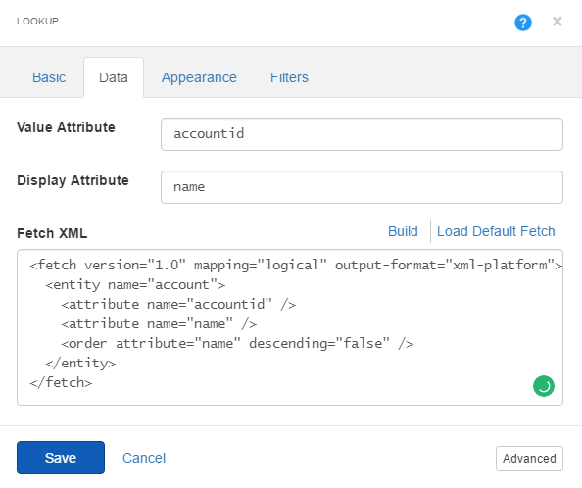582x488 pixels.
Task: Switch to the Basic tab
Action: coord(49,77)
